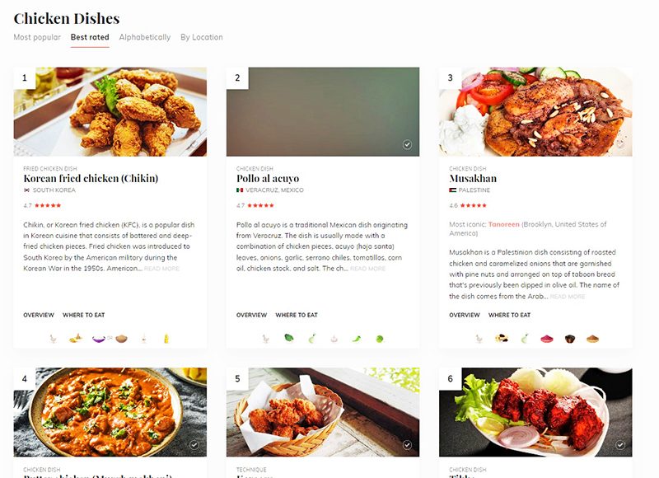Click checkmark badge on Pollo al acuyo image

407,144
